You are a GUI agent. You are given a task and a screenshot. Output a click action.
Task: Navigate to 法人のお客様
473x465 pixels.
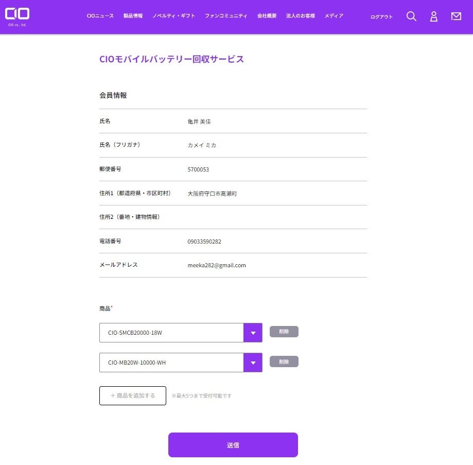point(301,16)
